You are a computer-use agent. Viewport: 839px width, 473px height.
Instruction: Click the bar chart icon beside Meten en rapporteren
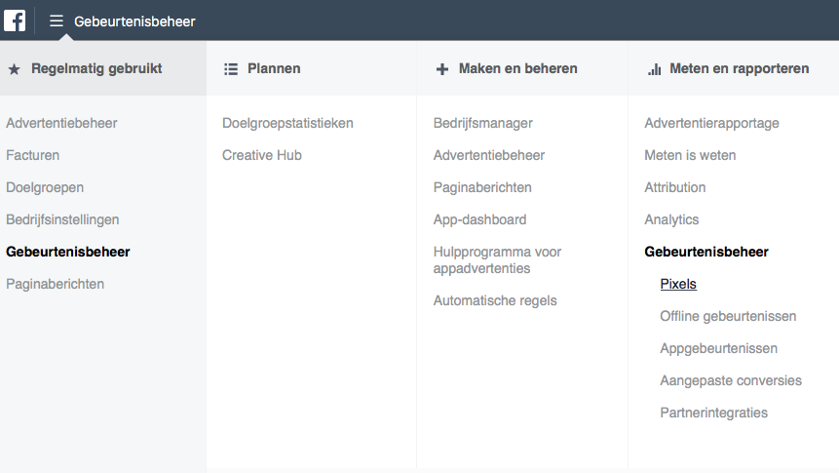click(x=655, y=69)
